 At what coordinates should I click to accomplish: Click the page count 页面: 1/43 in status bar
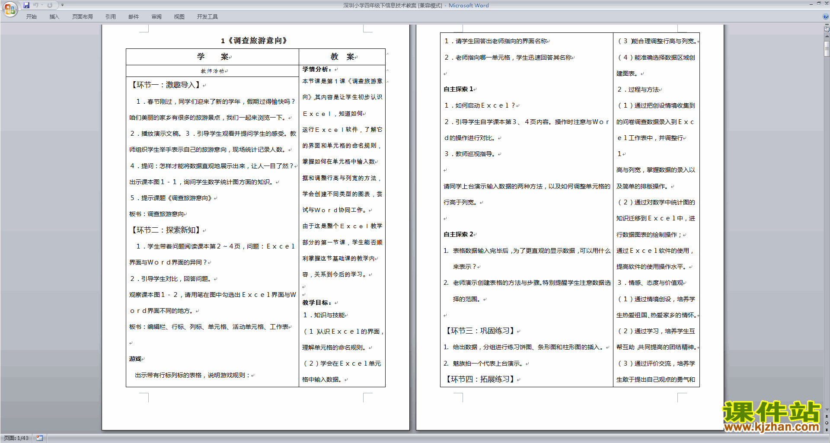coord(16,438)
